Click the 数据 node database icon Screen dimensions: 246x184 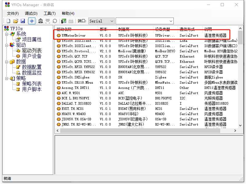12,62
